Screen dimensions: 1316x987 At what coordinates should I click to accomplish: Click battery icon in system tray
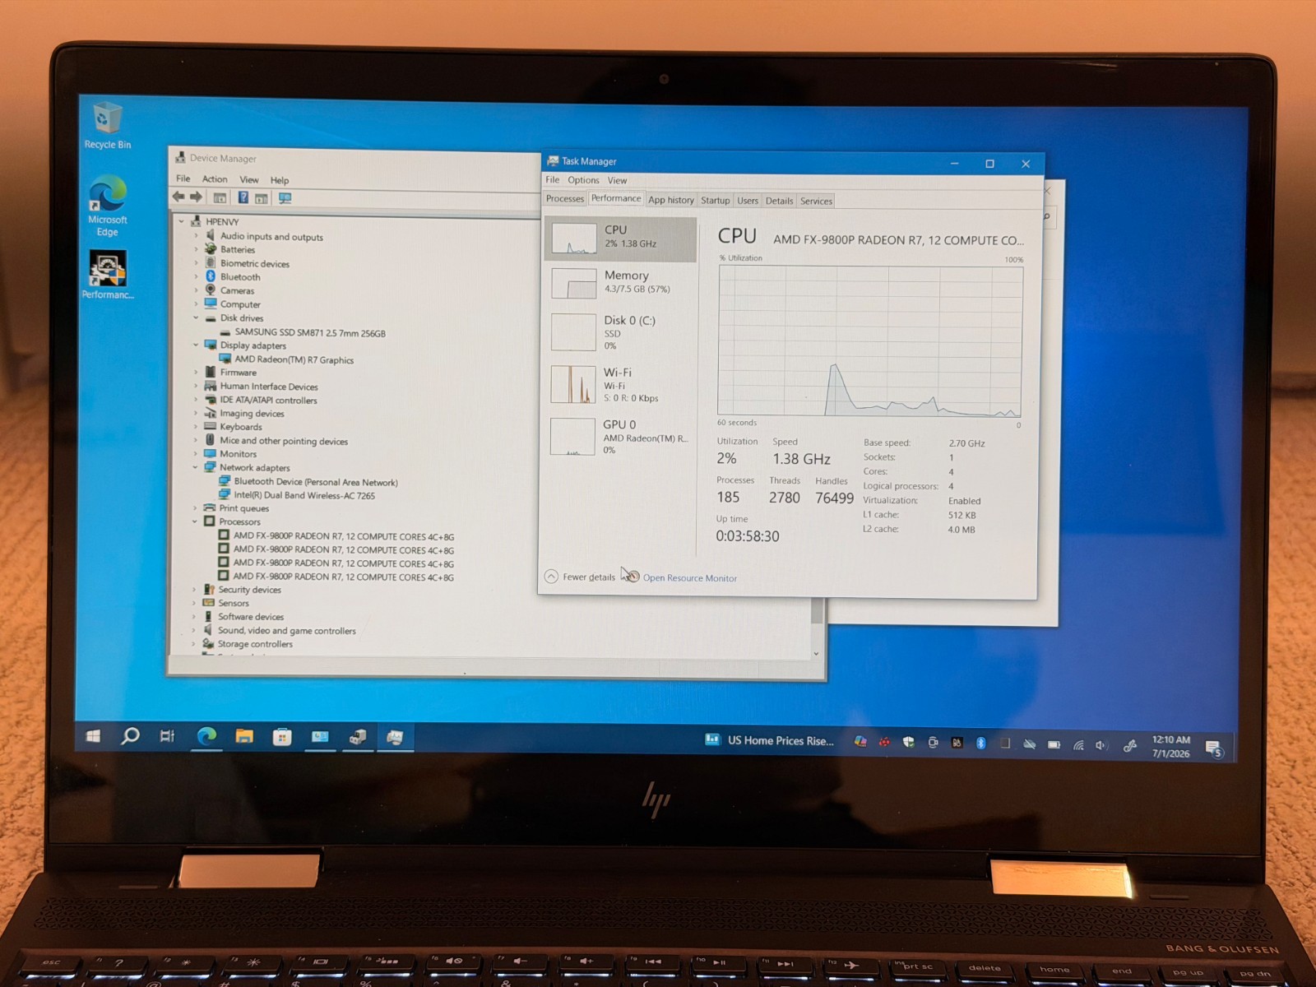point(1054,744)
